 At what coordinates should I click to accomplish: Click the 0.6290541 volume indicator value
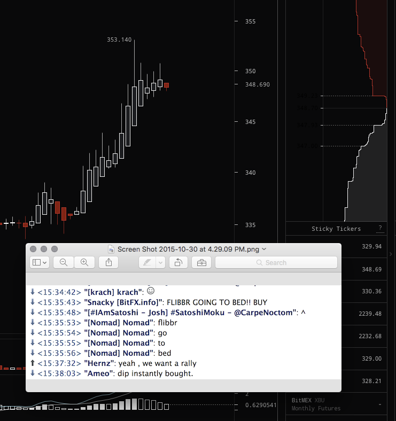point(261,405)
